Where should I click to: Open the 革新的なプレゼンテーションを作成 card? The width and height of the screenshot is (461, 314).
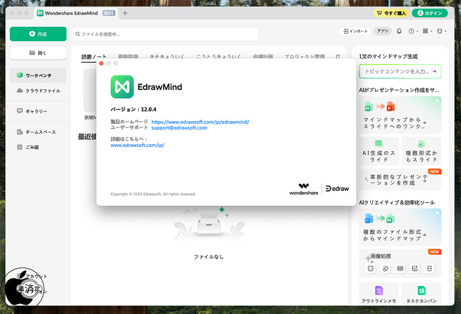pos(400,179)
